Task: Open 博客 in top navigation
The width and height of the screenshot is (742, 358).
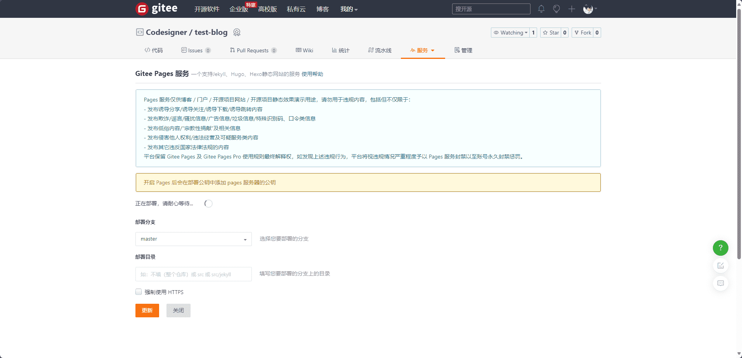Action: click(322, 9)
